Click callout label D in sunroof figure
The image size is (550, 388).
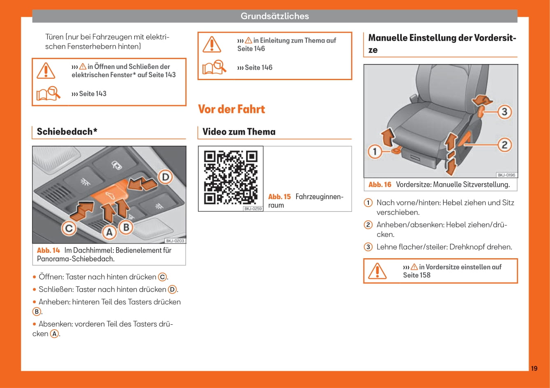165,177
